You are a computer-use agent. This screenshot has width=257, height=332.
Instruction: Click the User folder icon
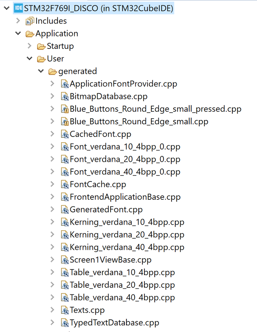coord(41,59)
